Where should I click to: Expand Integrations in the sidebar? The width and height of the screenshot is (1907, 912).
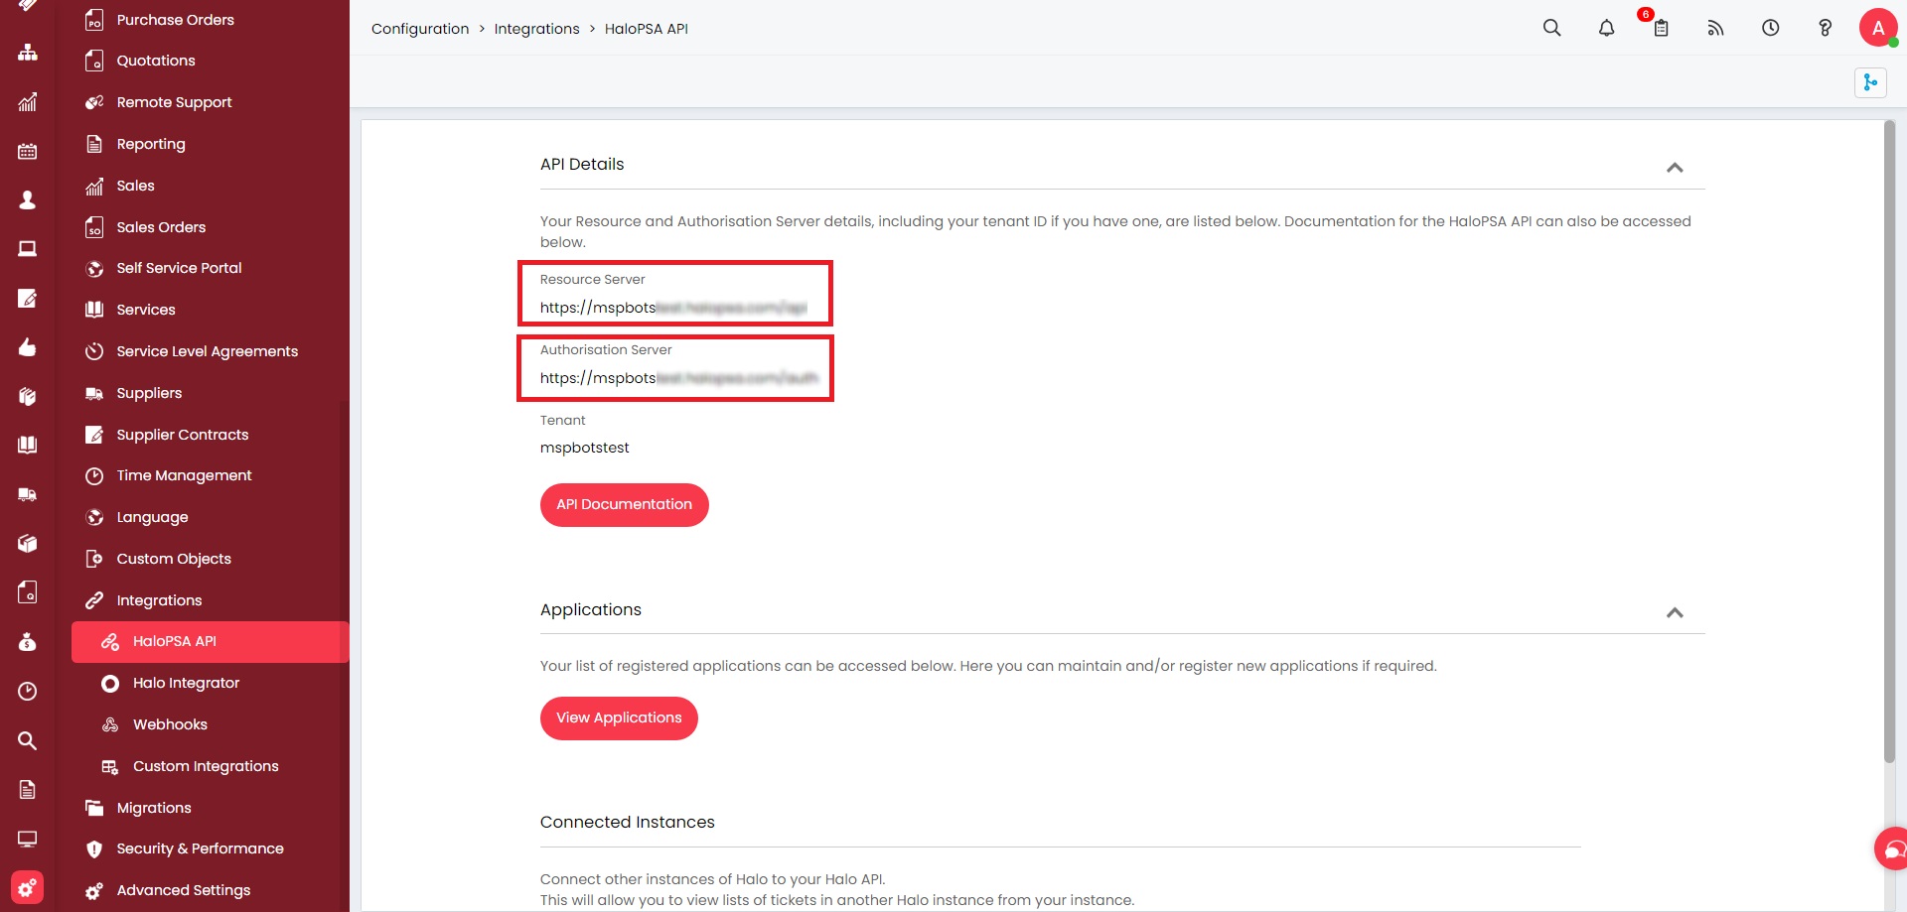[x=159, y=600]
